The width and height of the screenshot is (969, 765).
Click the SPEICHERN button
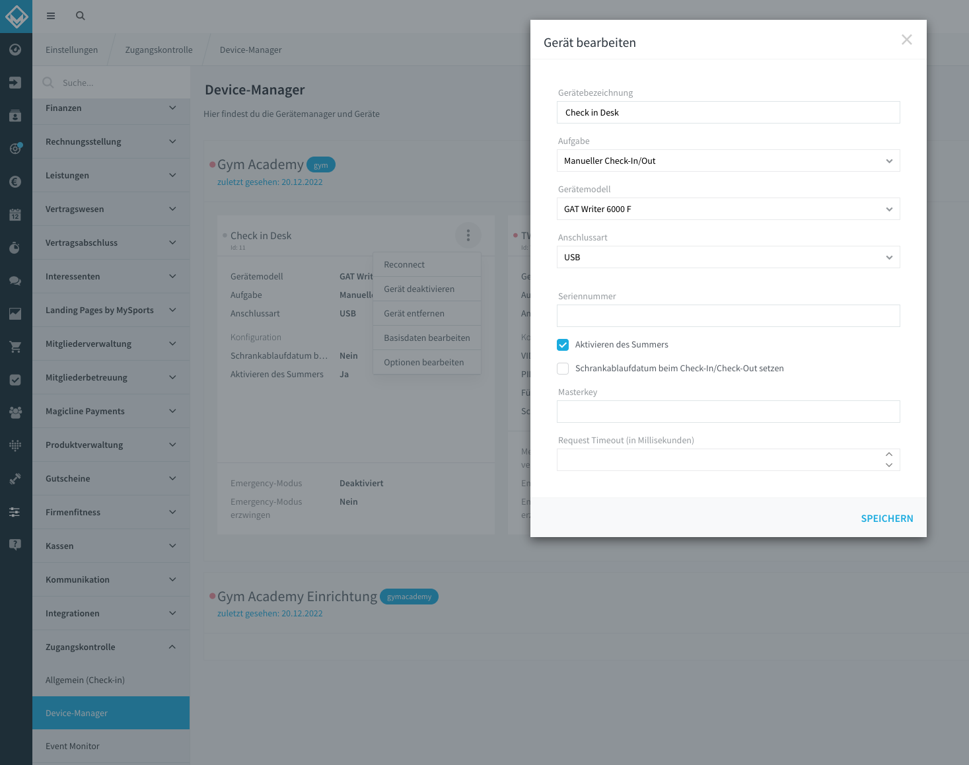click(886, 519)
